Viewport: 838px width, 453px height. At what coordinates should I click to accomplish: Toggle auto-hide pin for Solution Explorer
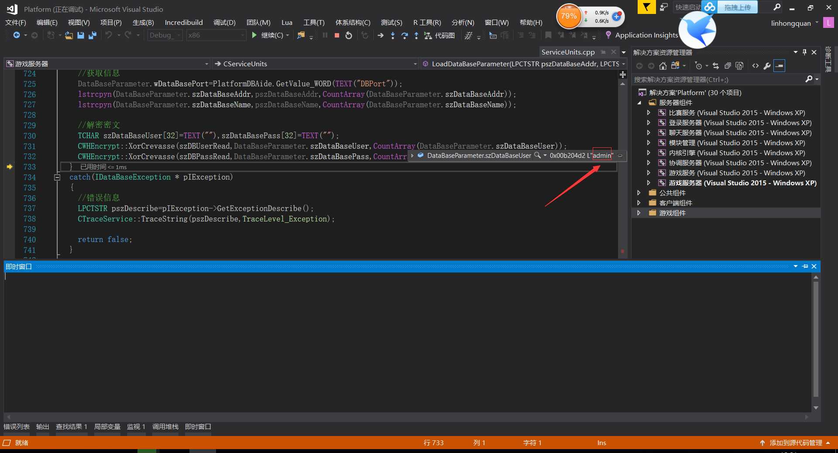tap(804, 52)
